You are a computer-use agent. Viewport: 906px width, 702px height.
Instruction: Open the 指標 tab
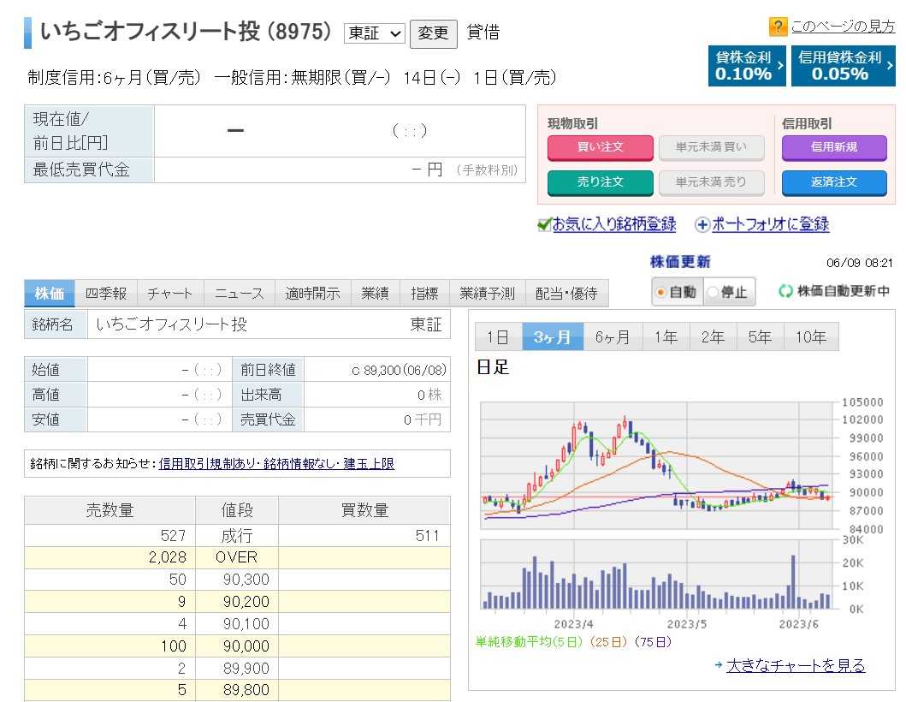click(424, 293)
